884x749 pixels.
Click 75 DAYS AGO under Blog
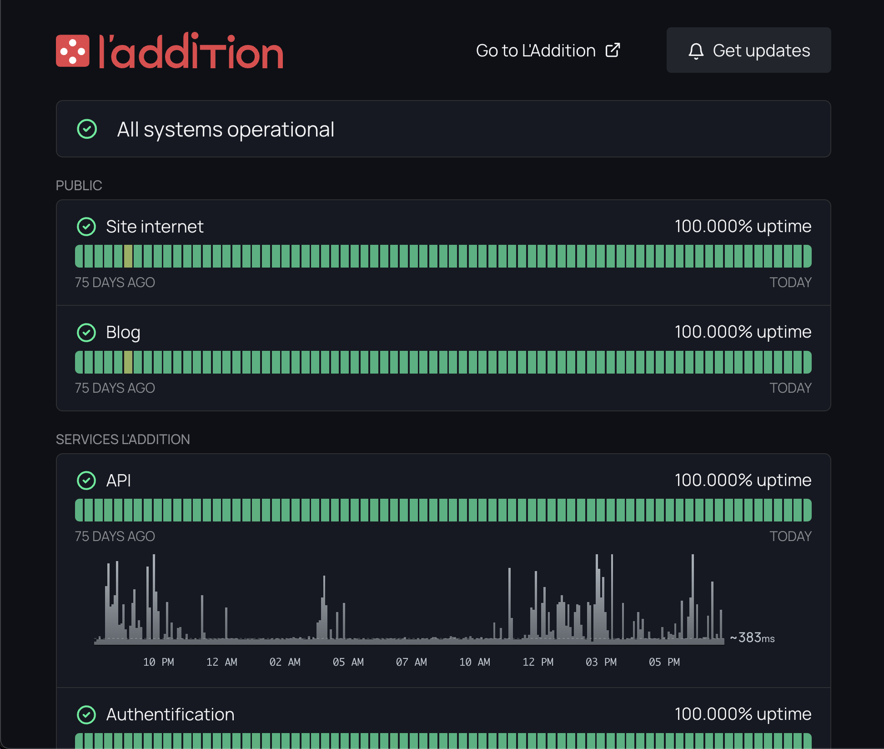pos(115,388)
